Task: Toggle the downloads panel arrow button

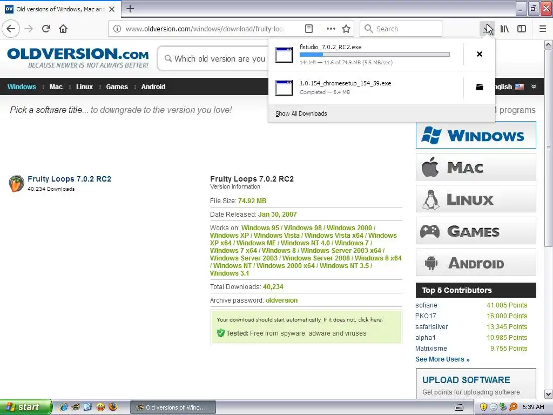Action: tap(487, 29)
